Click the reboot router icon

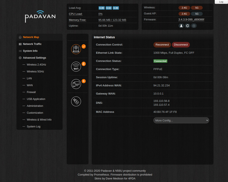[x=188, y=26]
